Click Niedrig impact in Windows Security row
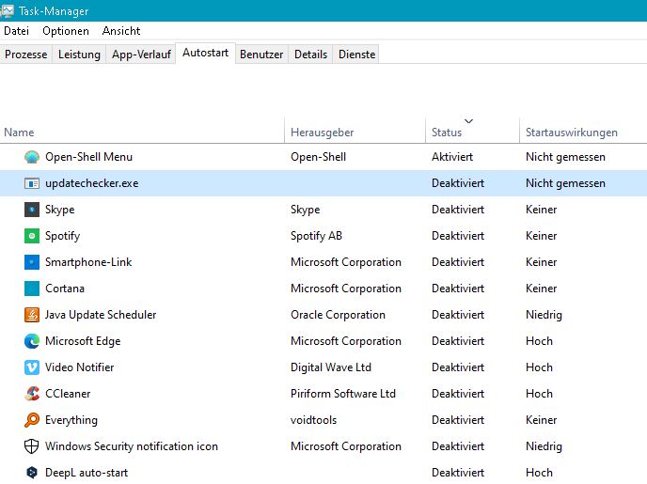The height and width of the screenshot is (484, 647). click(x=544, y=447)
